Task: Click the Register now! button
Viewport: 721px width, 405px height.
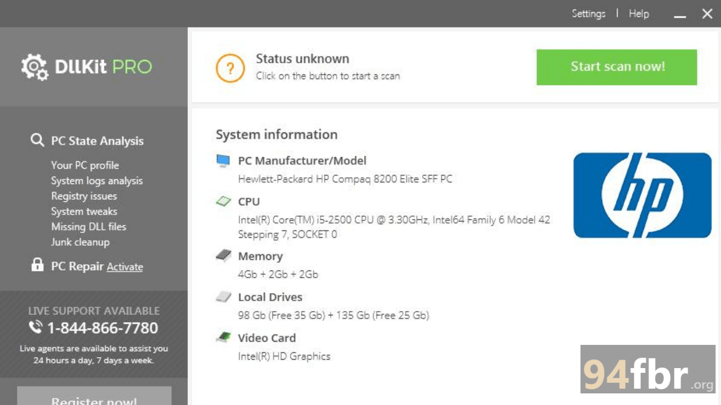Action: click(x=94, y=396)
